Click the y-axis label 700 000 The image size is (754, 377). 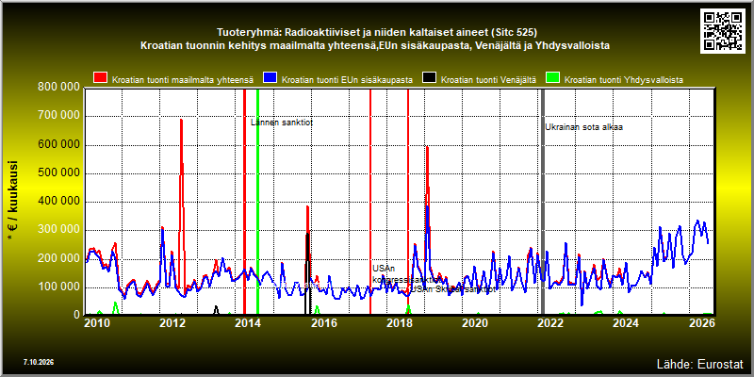pos(58,116)
